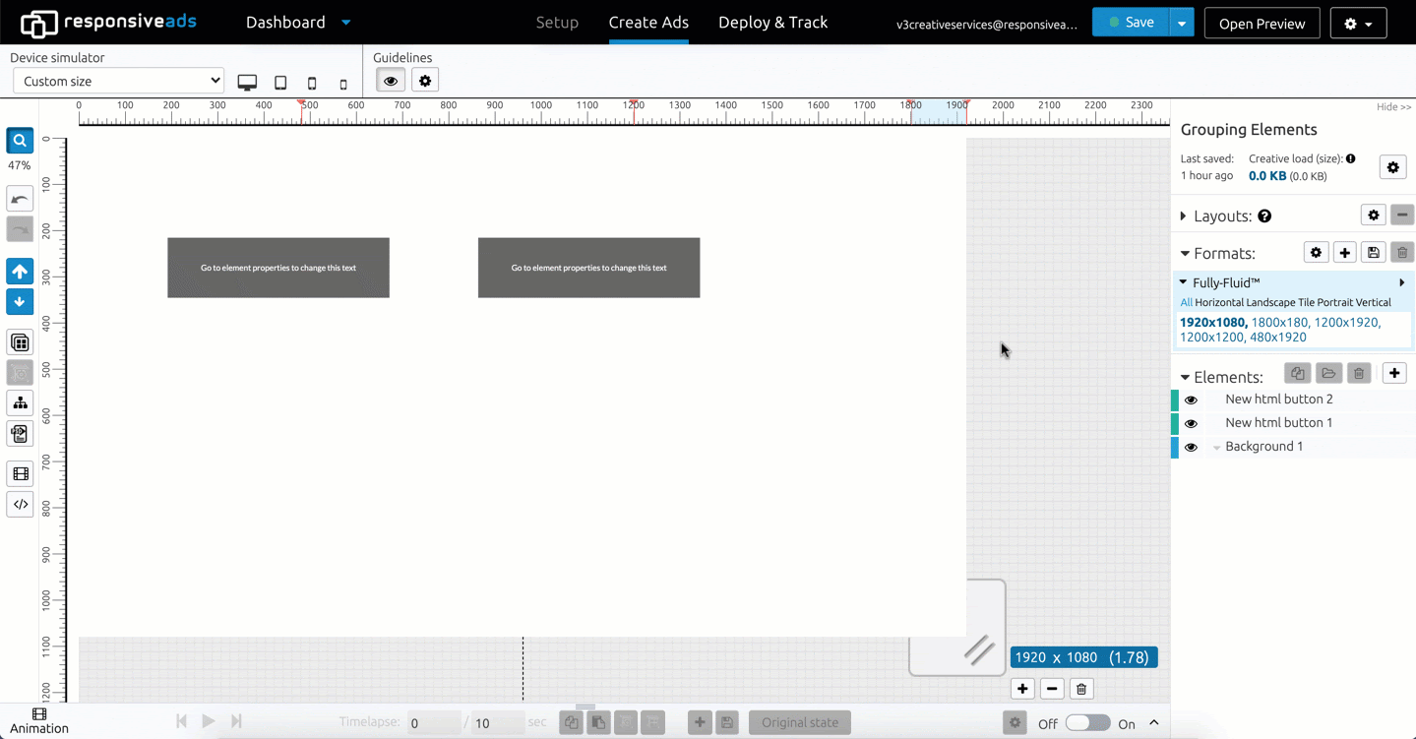Screen dimensions: 1416x739
Task: Move element down with blue down arrow
Action: click(x=20, y=302)
